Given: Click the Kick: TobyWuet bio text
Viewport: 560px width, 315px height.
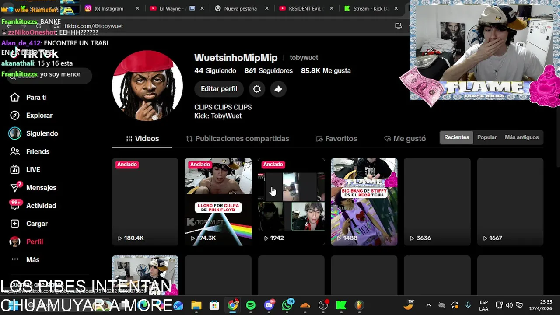Looking at the screenshot, I should point(218,116).
